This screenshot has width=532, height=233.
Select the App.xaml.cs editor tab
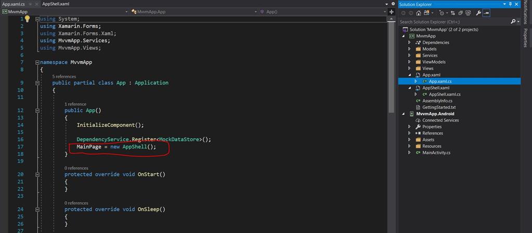[x=14, y=4]
